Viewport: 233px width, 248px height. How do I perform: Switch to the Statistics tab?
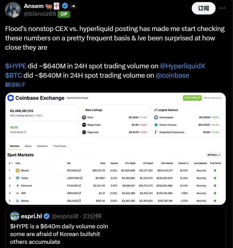42,146
